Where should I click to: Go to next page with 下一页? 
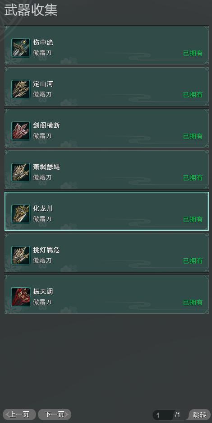point(55,414)
